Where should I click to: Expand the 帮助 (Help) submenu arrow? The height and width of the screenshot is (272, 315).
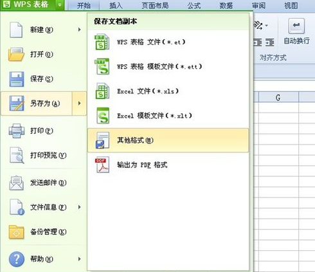(x=79, y=259)
